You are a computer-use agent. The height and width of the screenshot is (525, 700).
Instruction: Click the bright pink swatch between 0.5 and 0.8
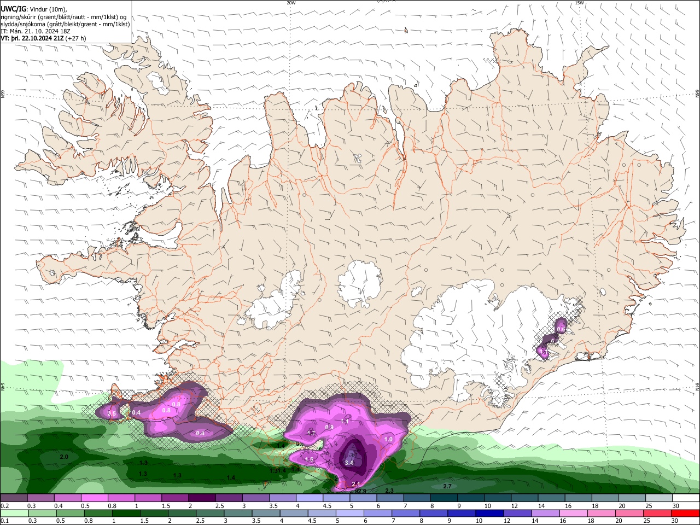(x=95, y=498)
